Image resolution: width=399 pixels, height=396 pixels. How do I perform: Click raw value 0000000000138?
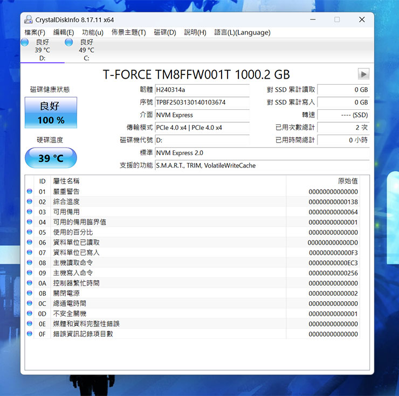tap(333, 202)
